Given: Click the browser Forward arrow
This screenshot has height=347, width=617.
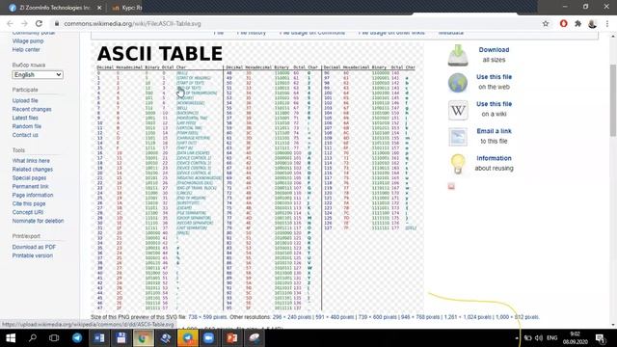Looking at the screenshot, I should point(24,23).
